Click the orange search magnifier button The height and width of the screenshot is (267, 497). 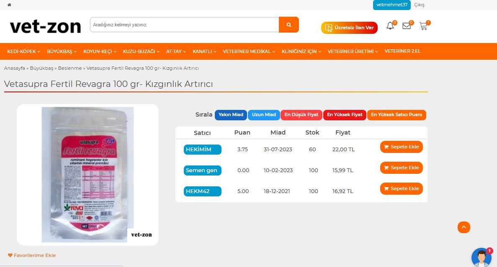click(x=288, y=25)
